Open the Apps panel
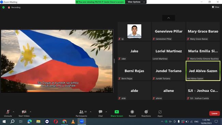The width and height of the screenshot is (222, 125). [160, 113]
